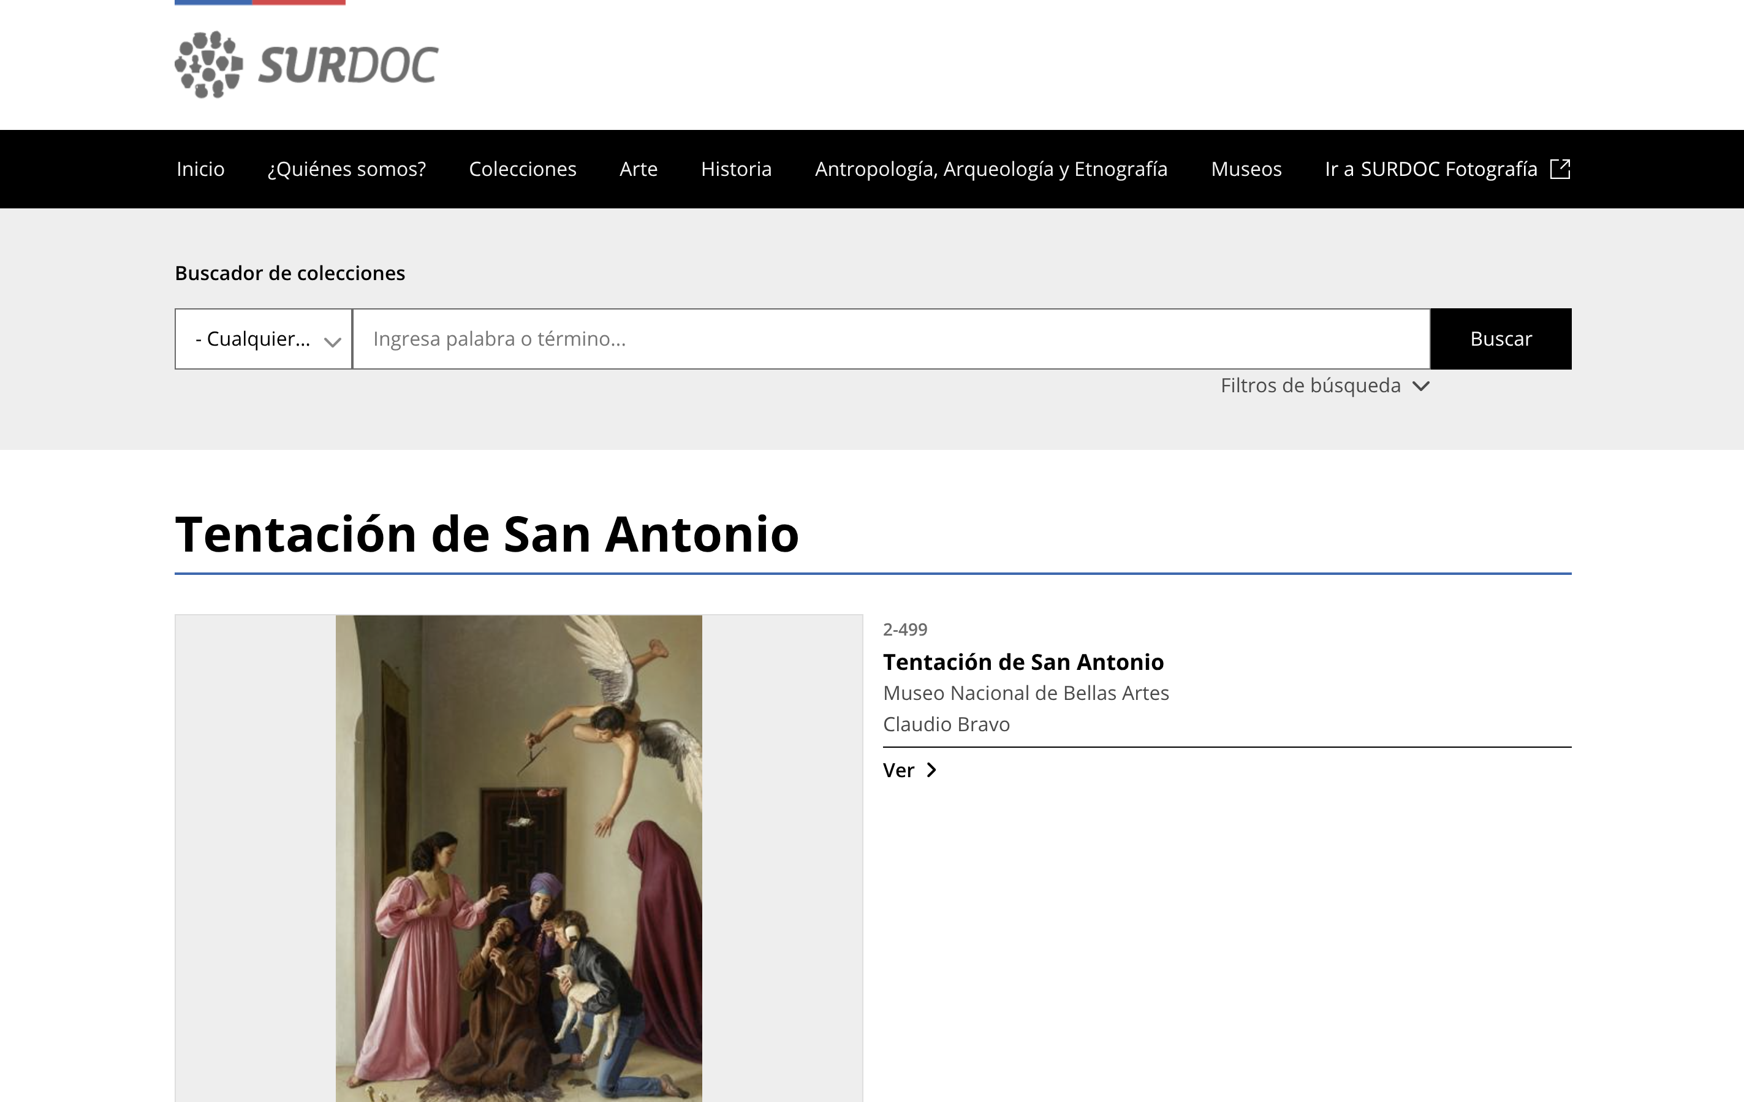Click the Buscador de colecciones label
This screenshot has height=1102, width=1744.
(x=290, y=273)
